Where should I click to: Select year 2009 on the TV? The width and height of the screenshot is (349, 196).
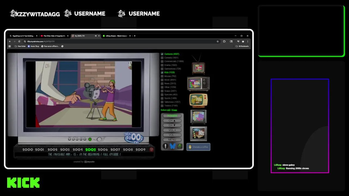(140, 149)
